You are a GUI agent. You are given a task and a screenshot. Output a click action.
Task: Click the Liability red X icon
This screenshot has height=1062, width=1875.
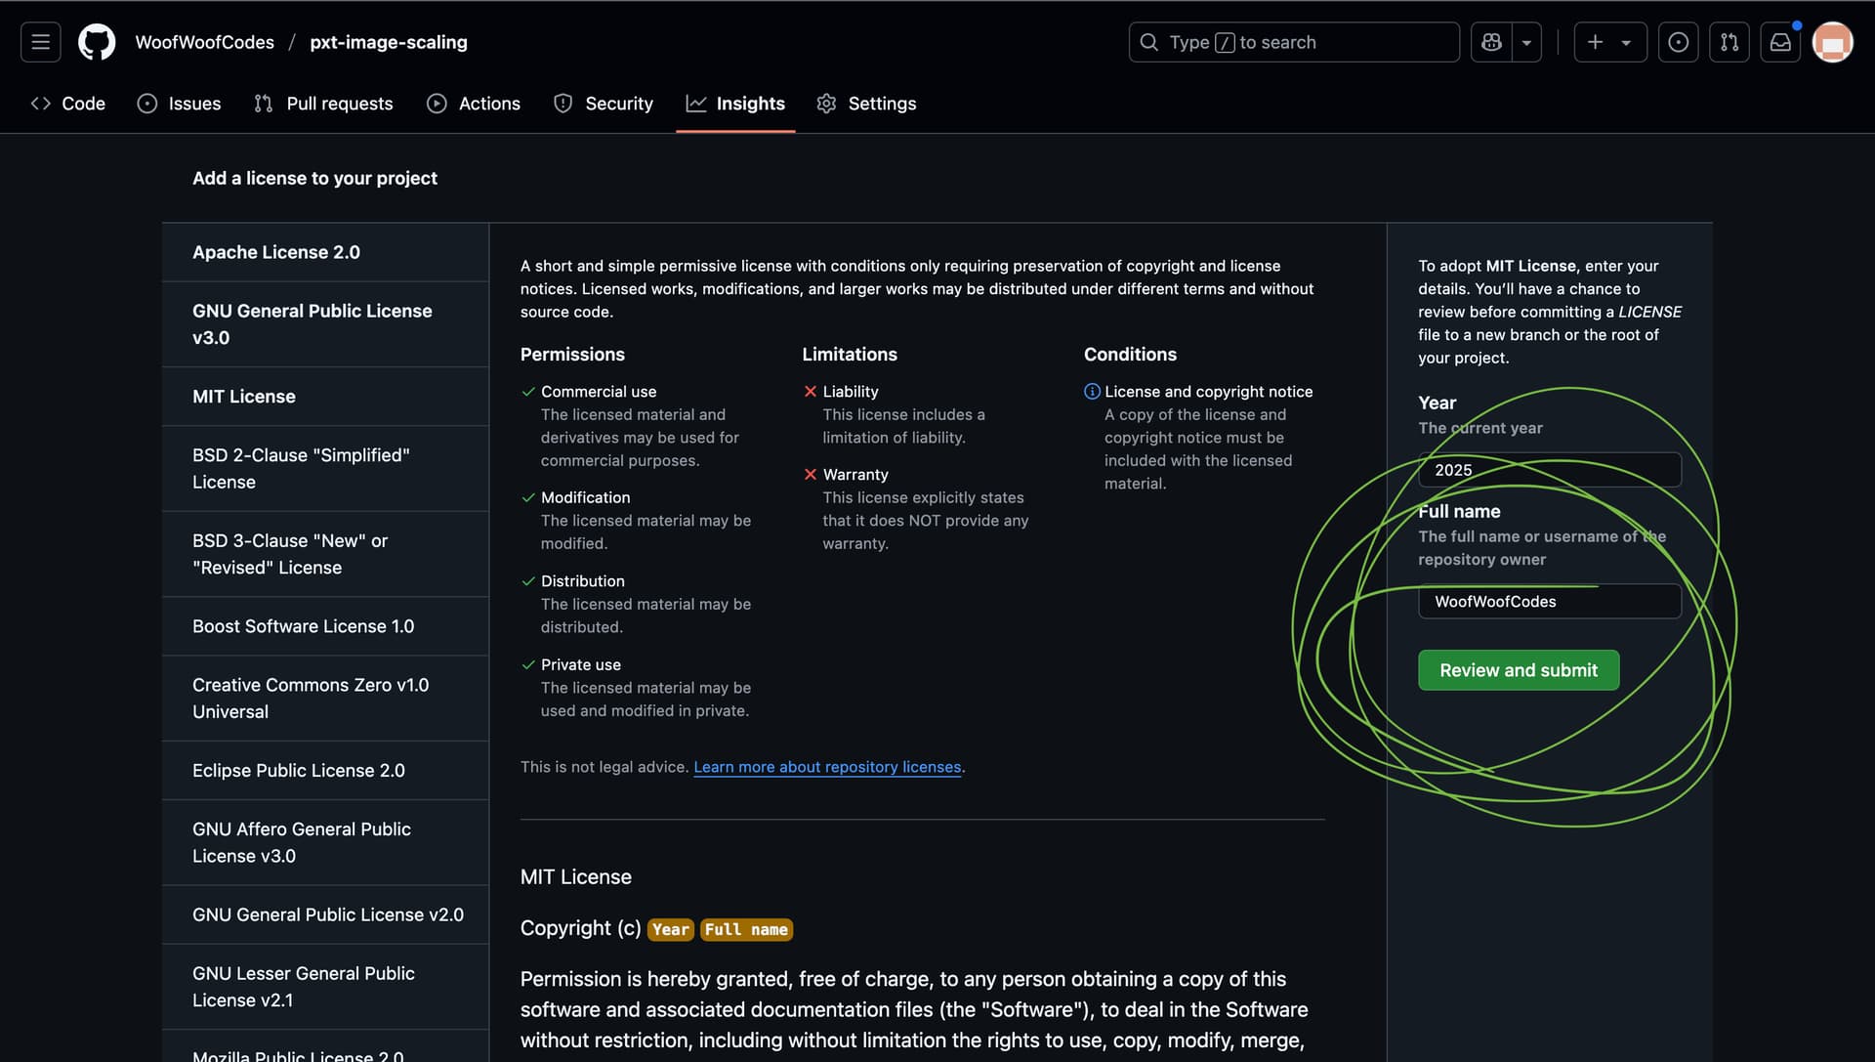point(810,392)
